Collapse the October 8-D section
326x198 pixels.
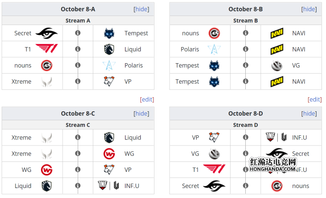click(x=309, y=113)
